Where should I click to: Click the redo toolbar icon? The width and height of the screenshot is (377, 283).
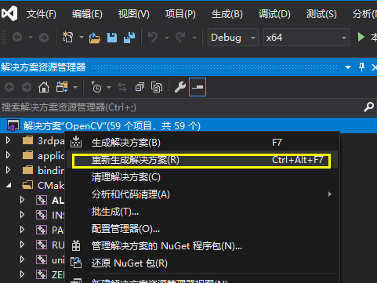[180, 38]
